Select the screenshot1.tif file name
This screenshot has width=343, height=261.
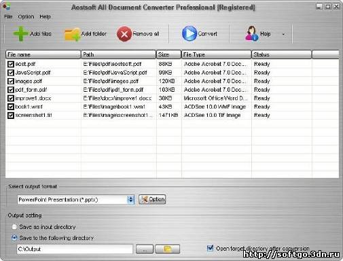click(33, 116)
